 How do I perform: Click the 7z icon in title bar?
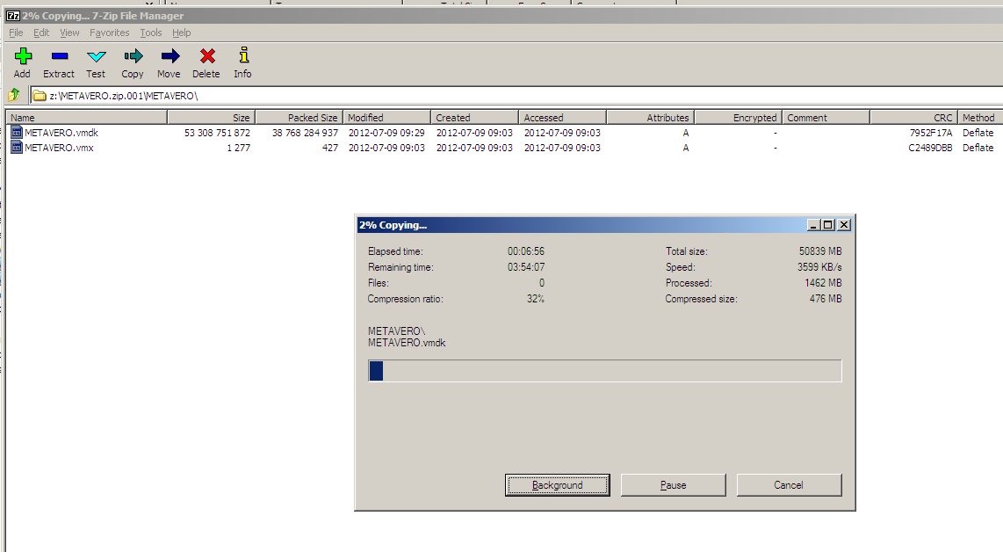pos(13,15)
